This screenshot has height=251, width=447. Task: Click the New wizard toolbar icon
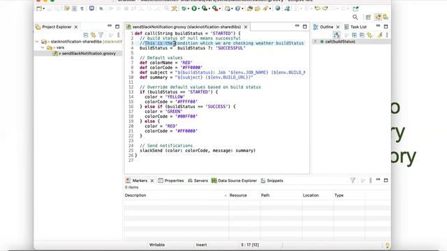pos(39,8)
